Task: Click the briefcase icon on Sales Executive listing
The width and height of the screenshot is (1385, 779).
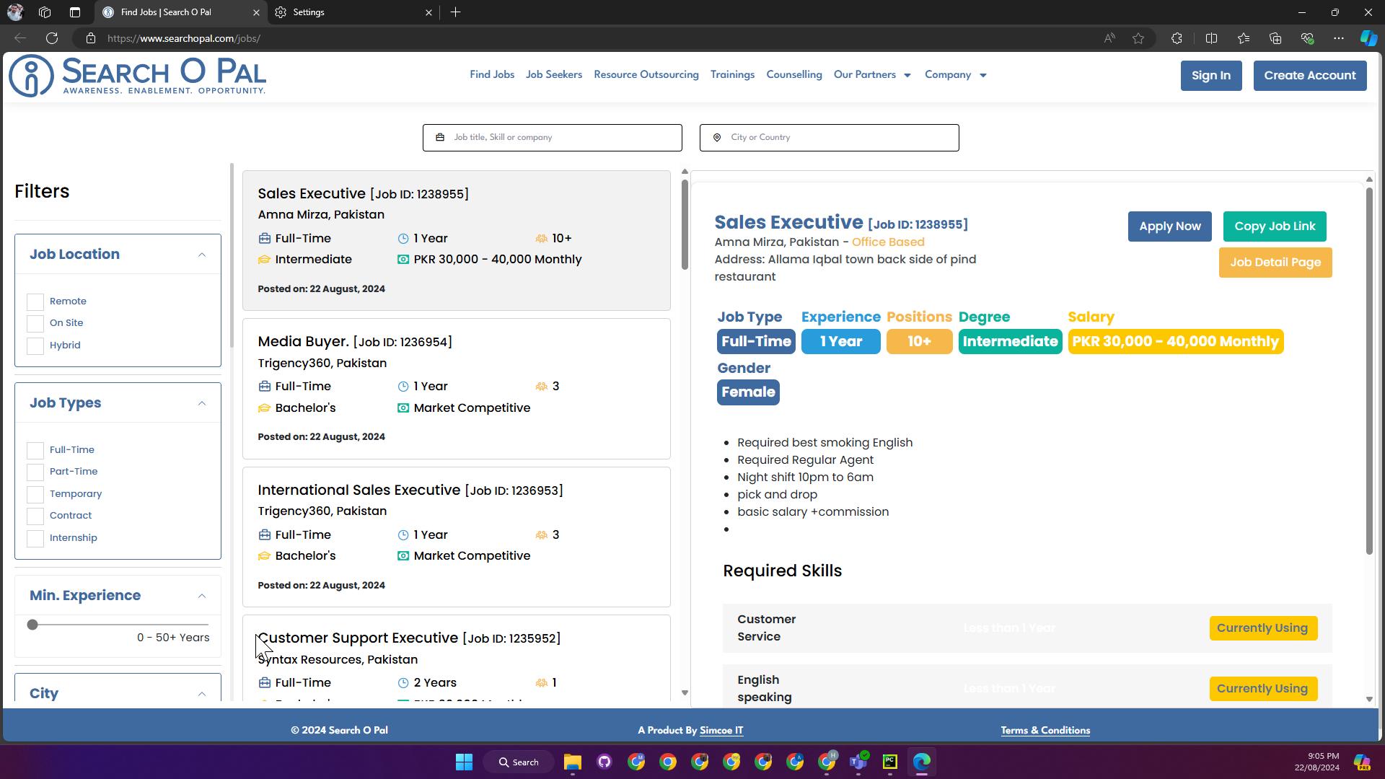Action: click(265, 237)
